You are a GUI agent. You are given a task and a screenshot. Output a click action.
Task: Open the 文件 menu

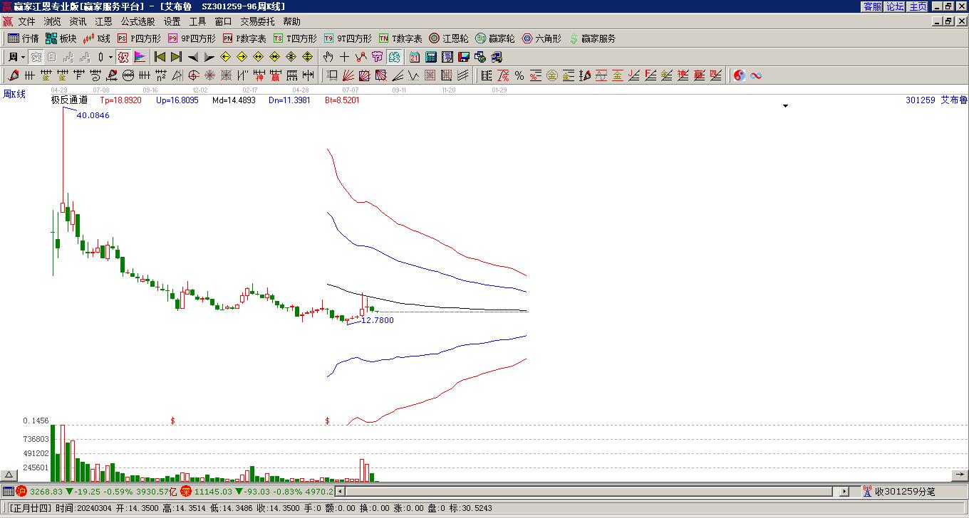[x=26, y=22]
